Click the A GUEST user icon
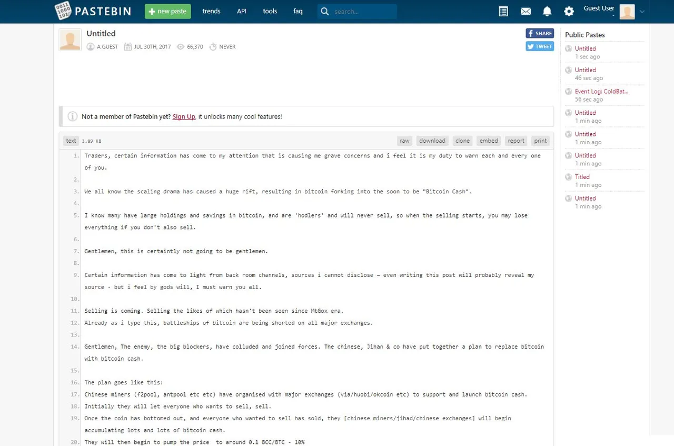Image resolution: width=674 pixels, height=446 pixels. (91, 47)
